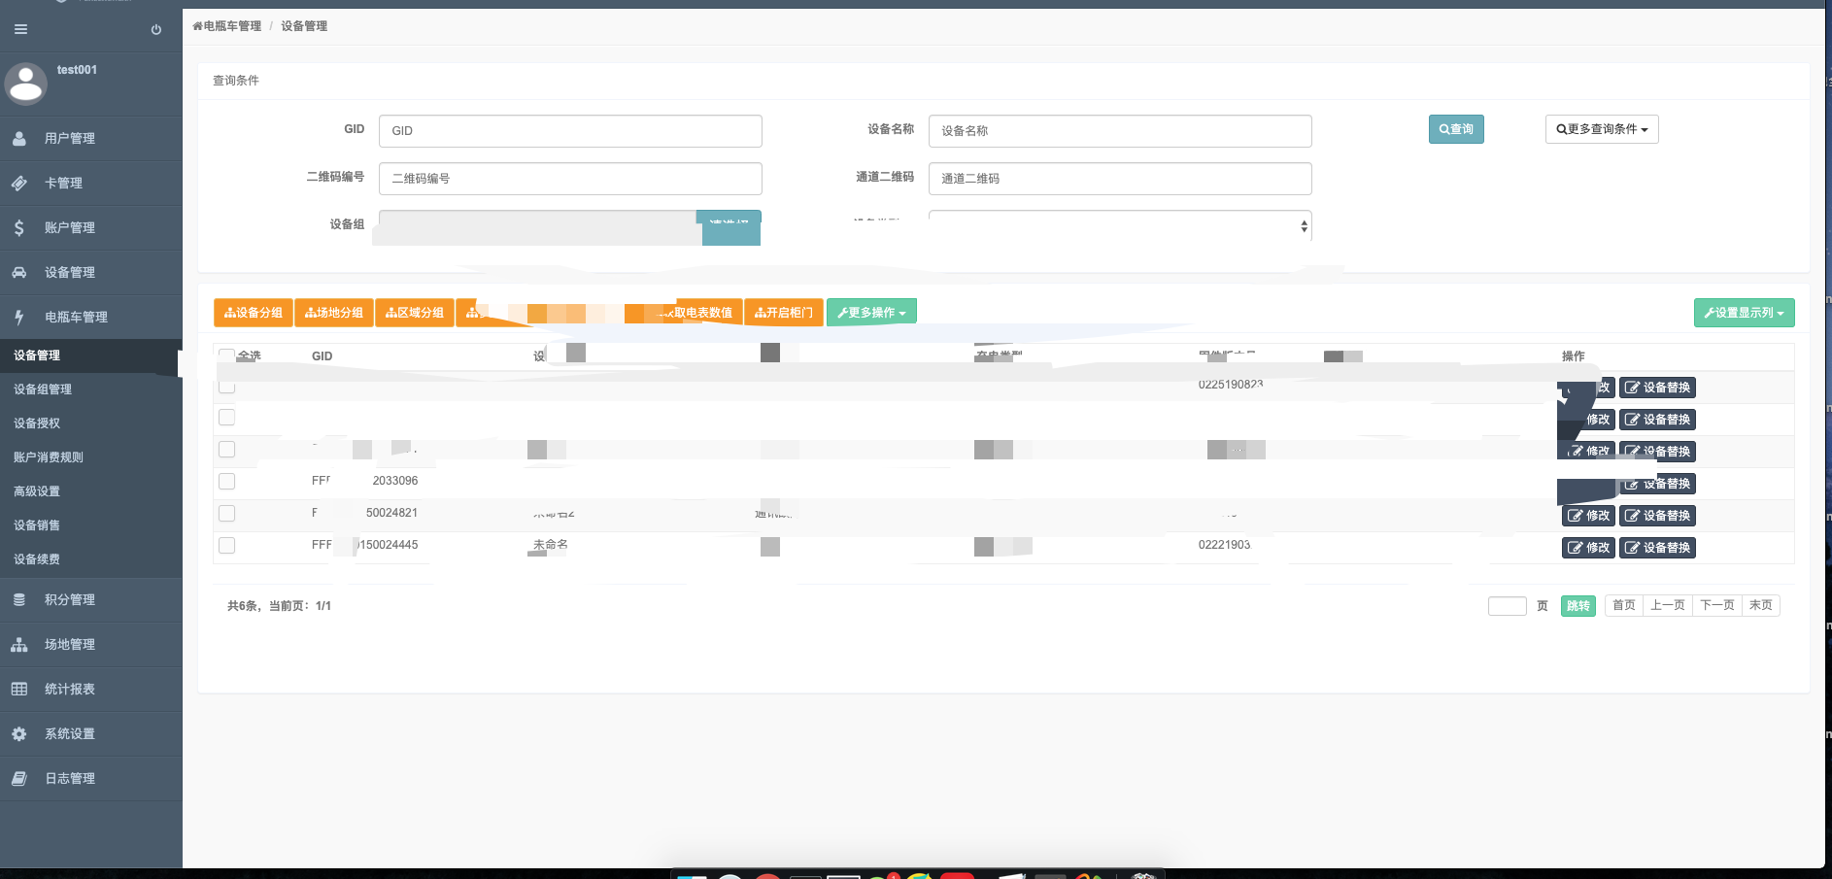1832x879 pixels.
Task: Click the 查询 search button
Action: (1456, 129)
